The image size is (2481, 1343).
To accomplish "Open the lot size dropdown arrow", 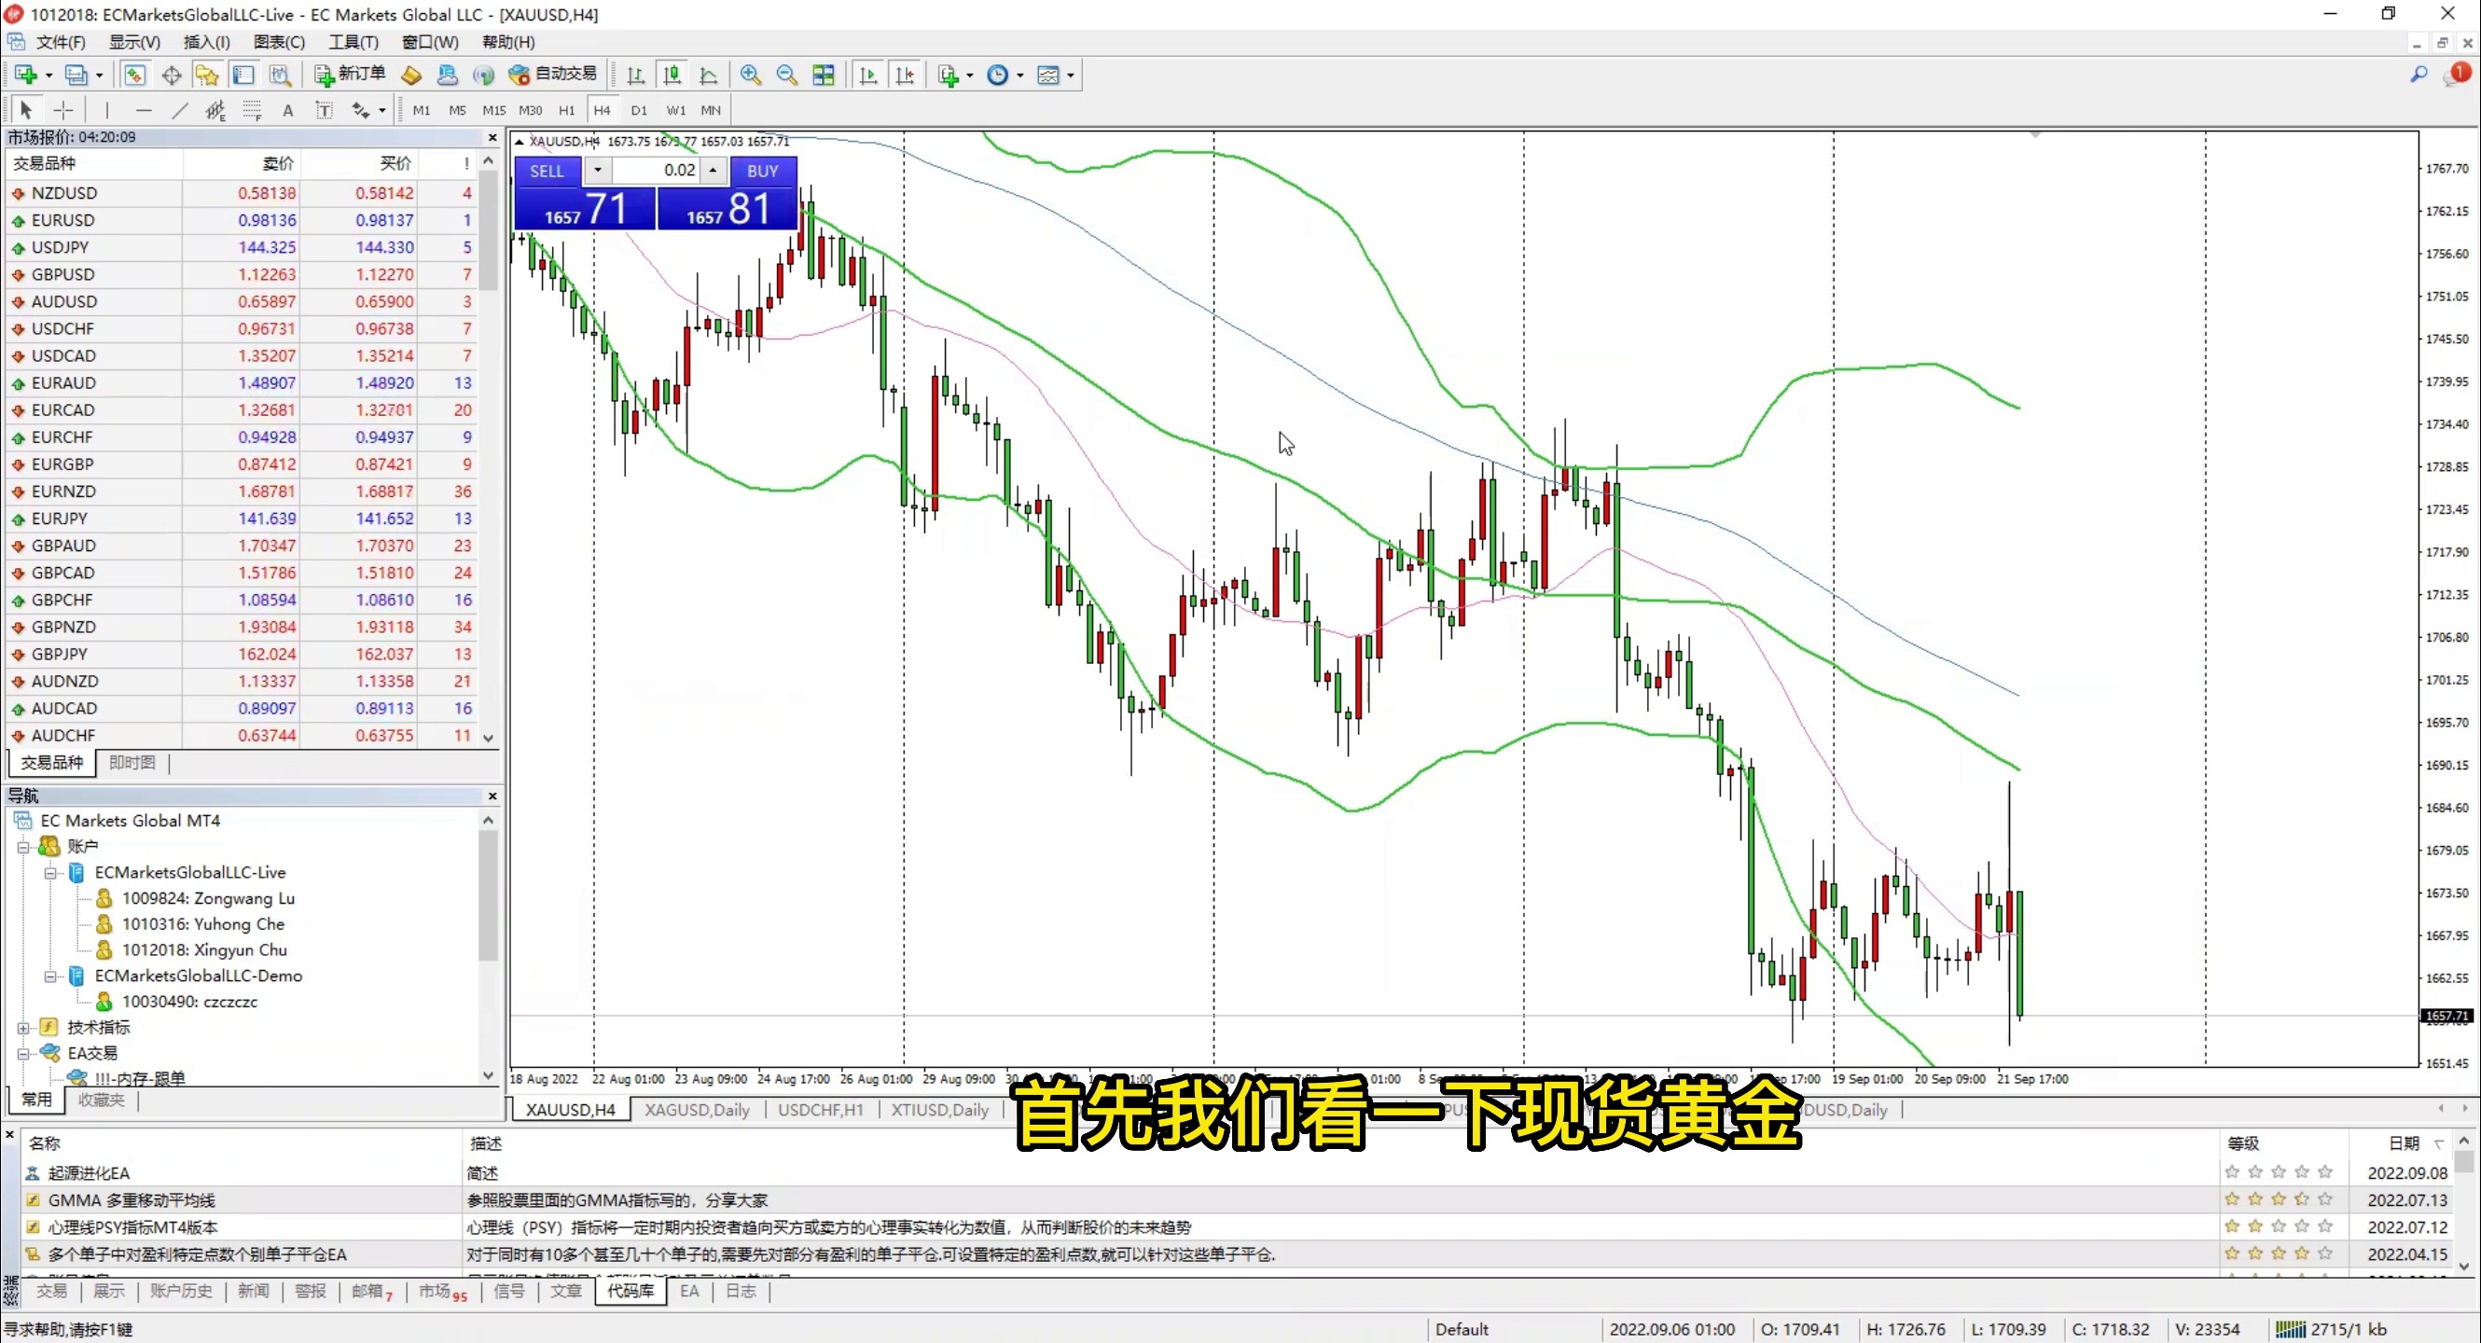I will (597, 171).
